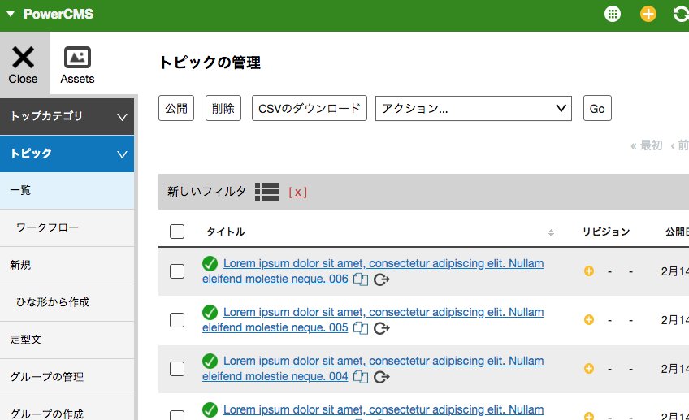This screenshot has width=689, height=420.
Task: Click the duplicate icon for item 006
Action: click(x=361, y=279)
